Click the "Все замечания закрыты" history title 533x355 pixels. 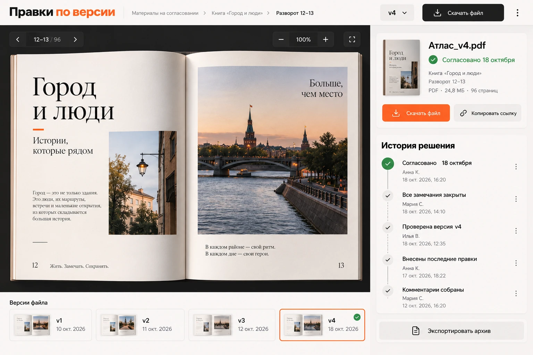click(x=434, y=195)
